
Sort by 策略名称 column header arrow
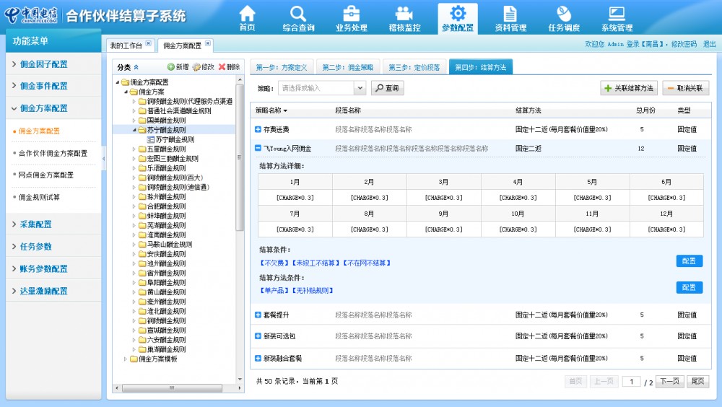tap(285, 111)
